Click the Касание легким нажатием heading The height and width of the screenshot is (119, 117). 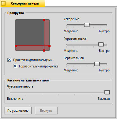click(28, 80)
